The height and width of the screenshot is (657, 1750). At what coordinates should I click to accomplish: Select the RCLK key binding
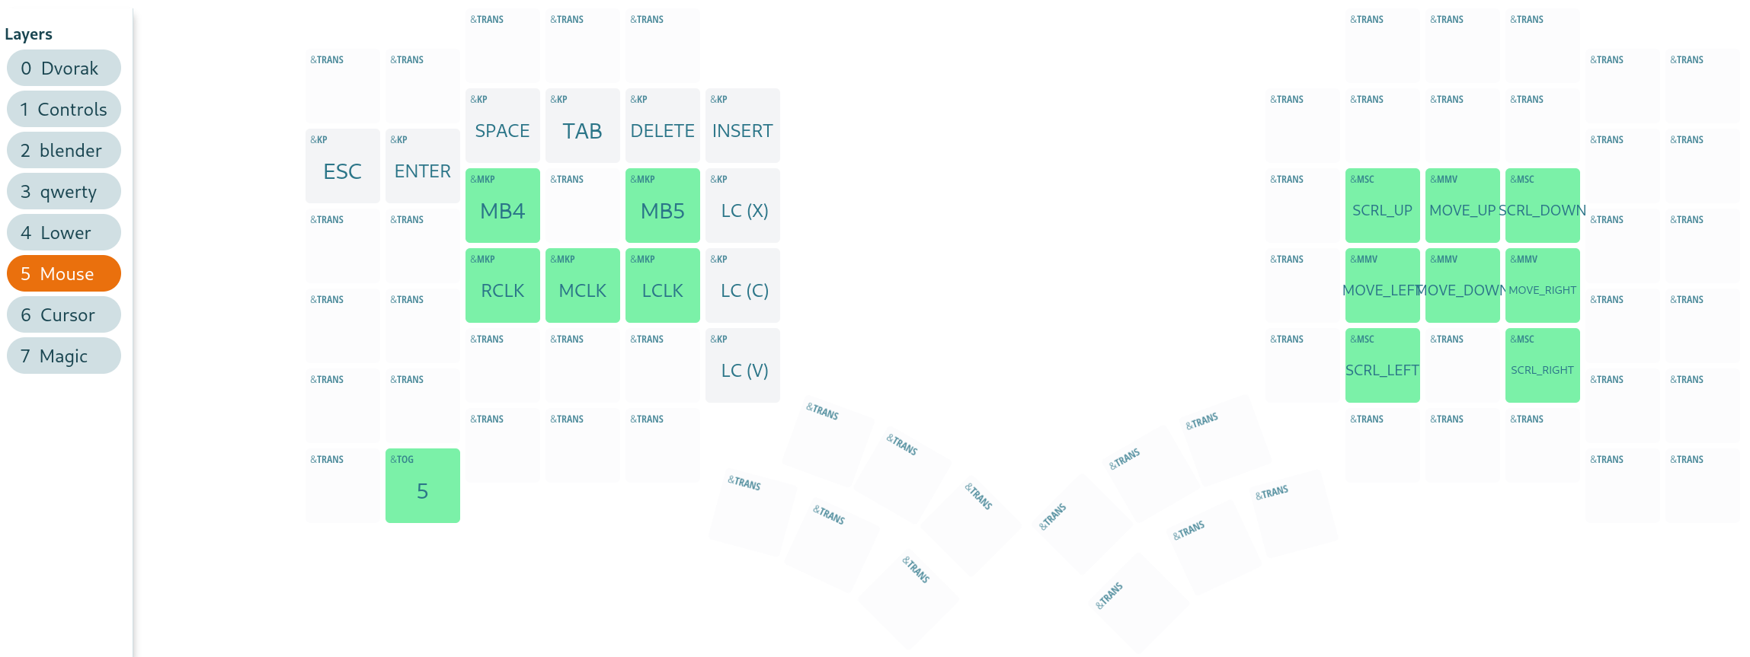(503, 285)
